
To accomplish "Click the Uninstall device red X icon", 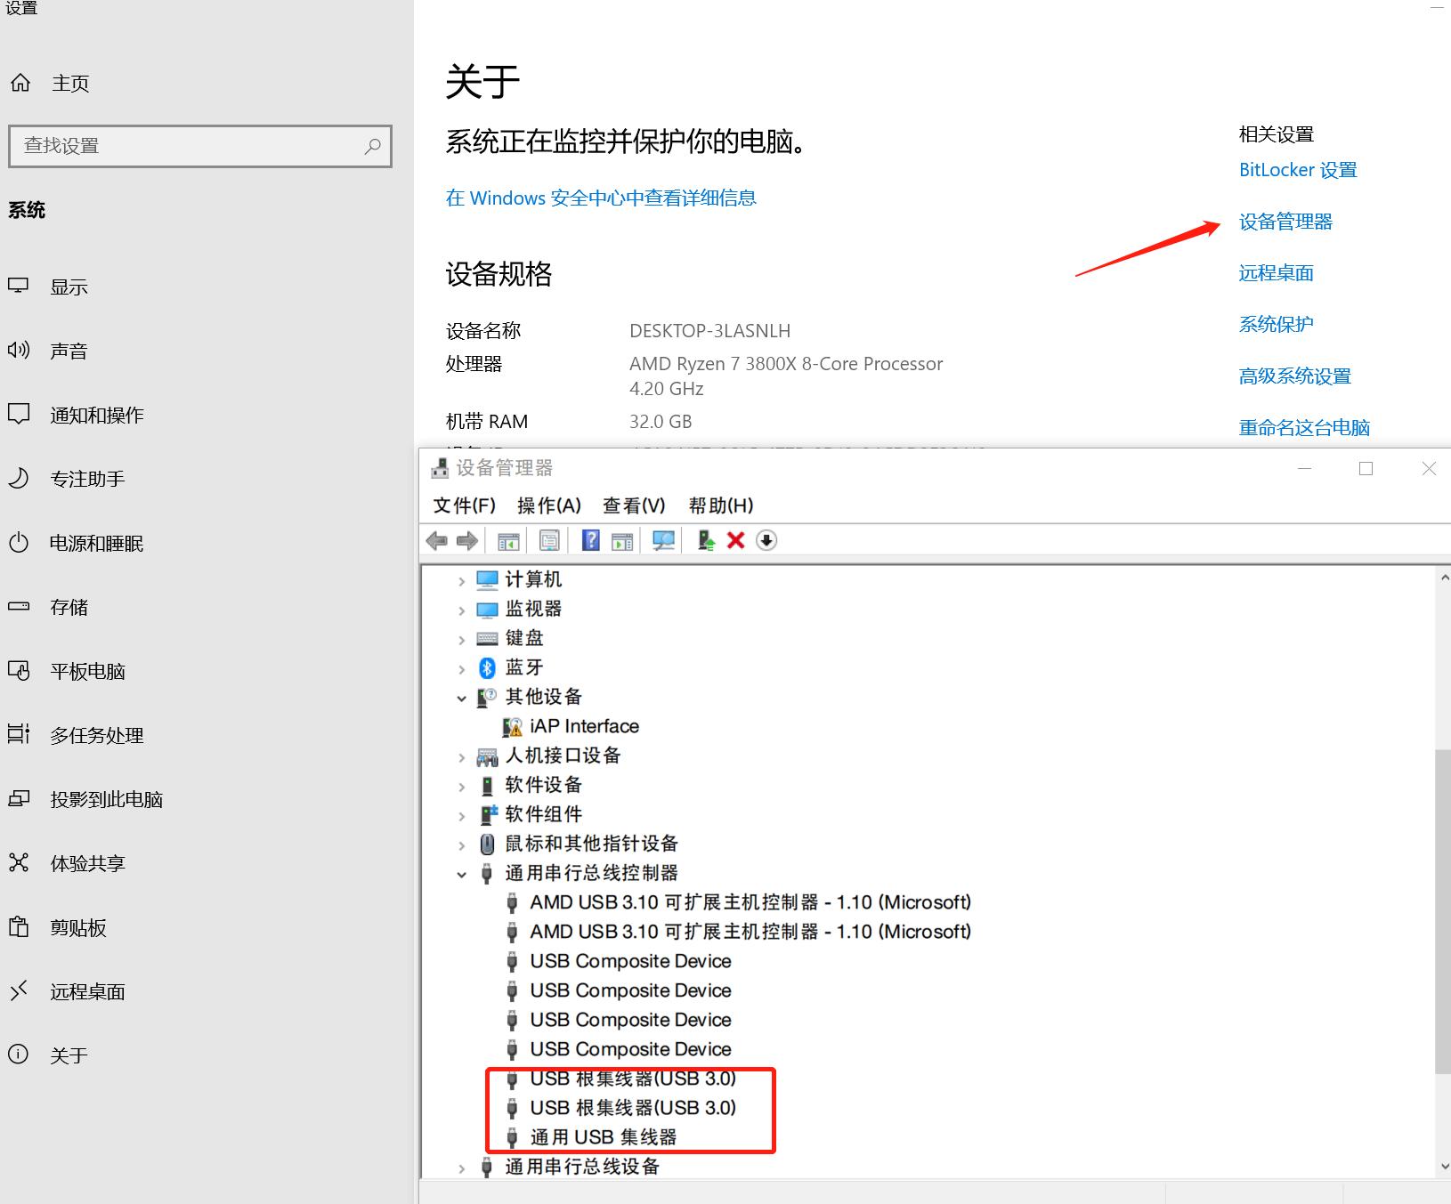I will pyautogui.click(x=736, y=540).
